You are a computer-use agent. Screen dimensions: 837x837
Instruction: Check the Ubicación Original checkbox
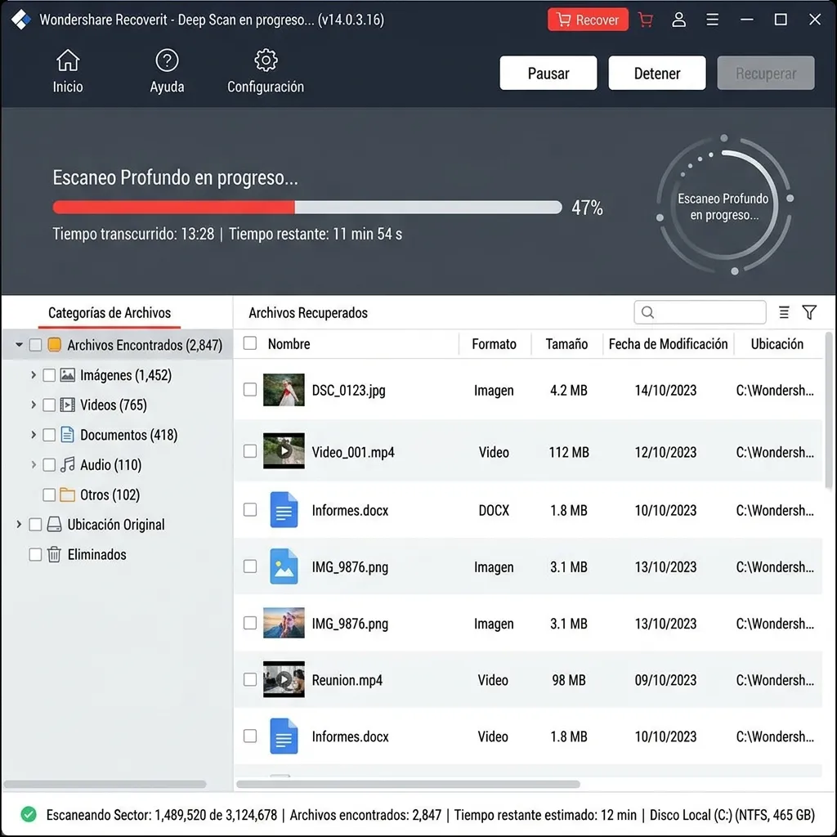[35, 525]
